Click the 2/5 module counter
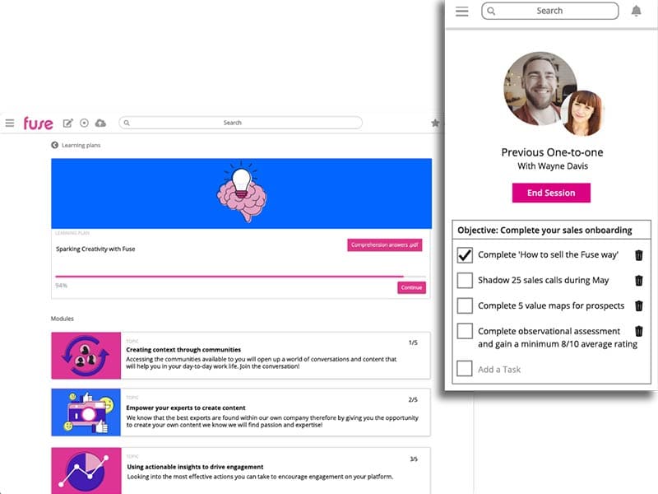The width and height of the screenshot is (658, 494). coord(413,399)
